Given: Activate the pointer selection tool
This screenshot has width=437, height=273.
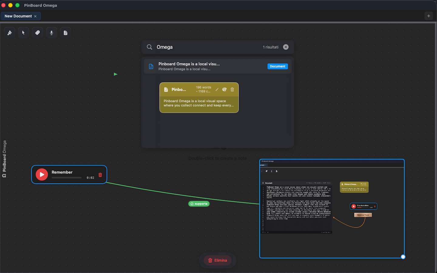Looking at the screenshot, I should click(23, 33).
